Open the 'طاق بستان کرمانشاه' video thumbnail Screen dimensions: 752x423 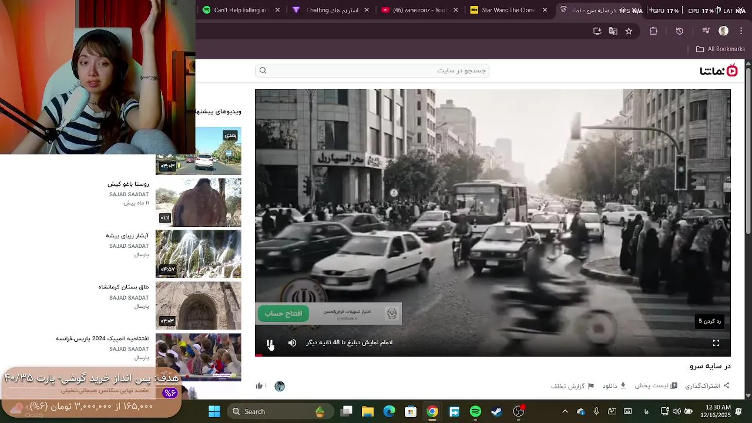click(x=199, y=305)
